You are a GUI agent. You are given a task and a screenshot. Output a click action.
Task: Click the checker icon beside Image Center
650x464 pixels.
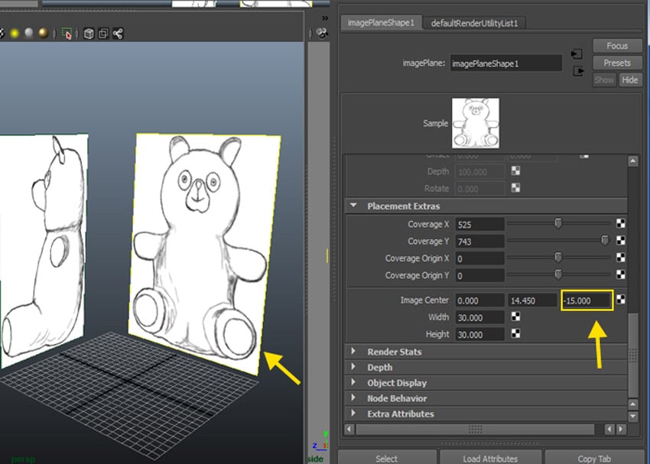point(620,300)
